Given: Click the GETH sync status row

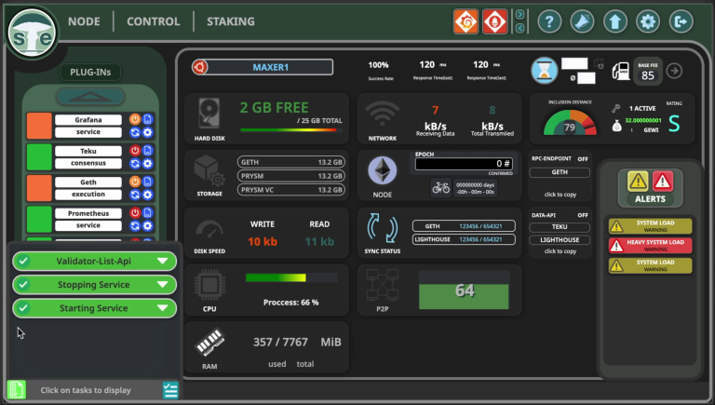Looking at the screenshot, I should point(464,225).
